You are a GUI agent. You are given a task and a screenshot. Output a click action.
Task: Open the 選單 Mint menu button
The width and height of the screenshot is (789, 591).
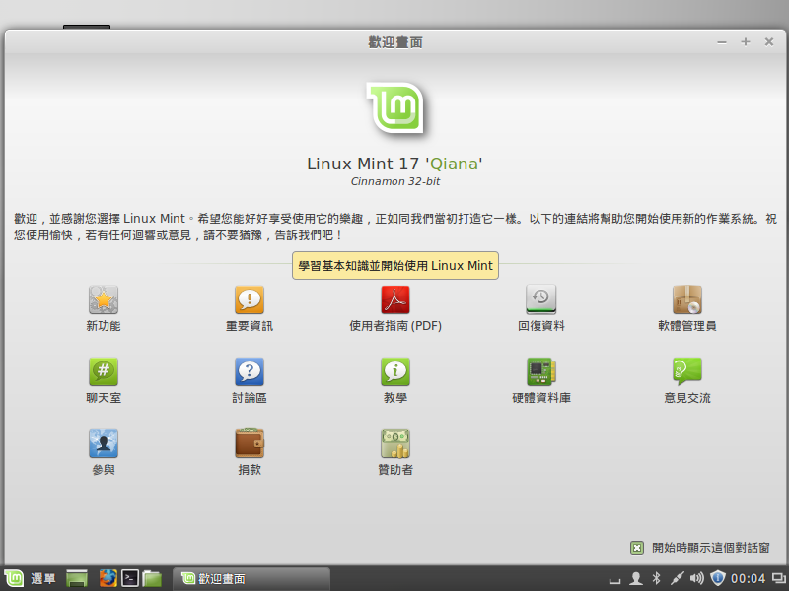point(30,578)
